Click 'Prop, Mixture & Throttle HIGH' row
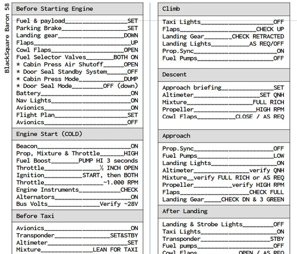297x254 pixels. [77, 154]
